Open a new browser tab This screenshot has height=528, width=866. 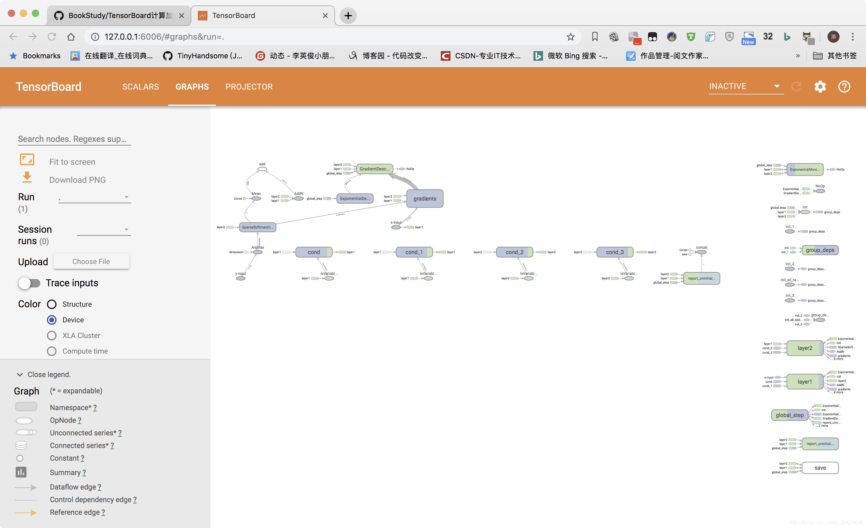click(348, 15)
